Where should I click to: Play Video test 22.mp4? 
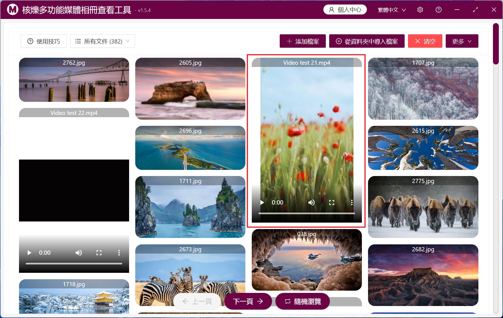(x=29, y=253)
